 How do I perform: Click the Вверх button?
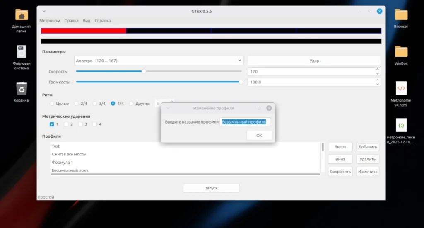[x=340, y=146]
